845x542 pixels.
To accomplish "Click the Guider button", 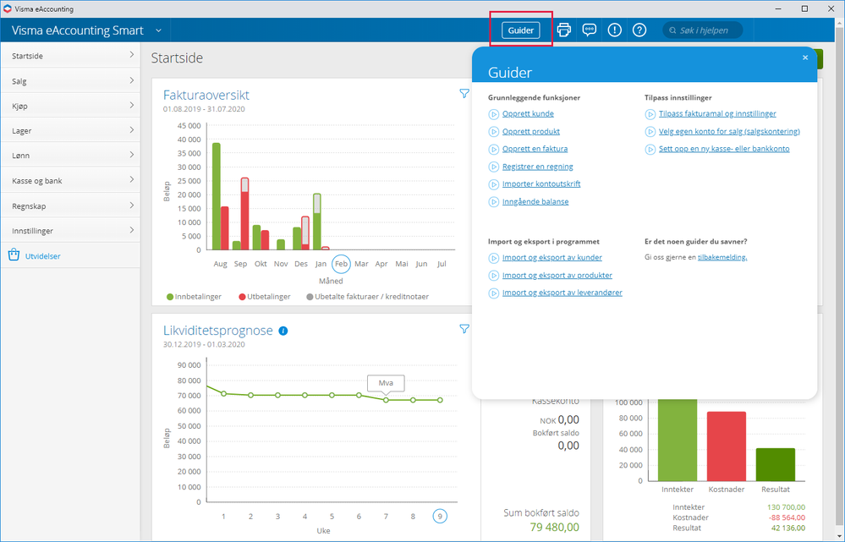I will click(x=520, y=30).
